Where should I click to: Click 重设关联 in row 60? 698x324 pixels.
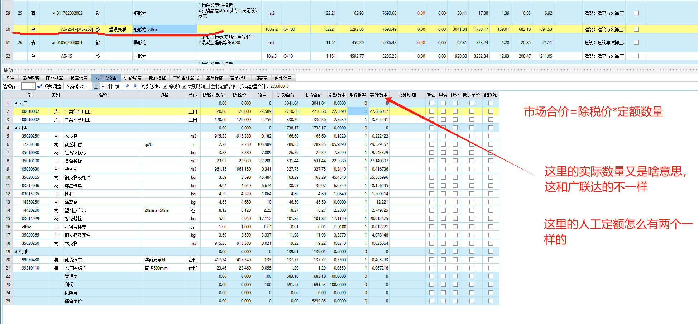[x=118, y=29]
